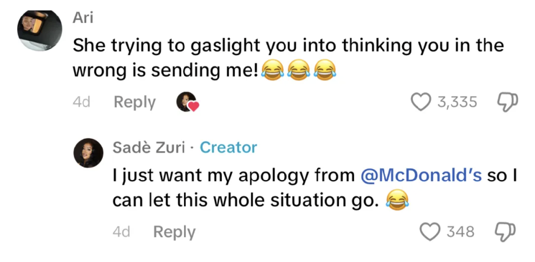Open Ari's profile picture
Viewport: 535px width, 262px height.
(39, 31)
